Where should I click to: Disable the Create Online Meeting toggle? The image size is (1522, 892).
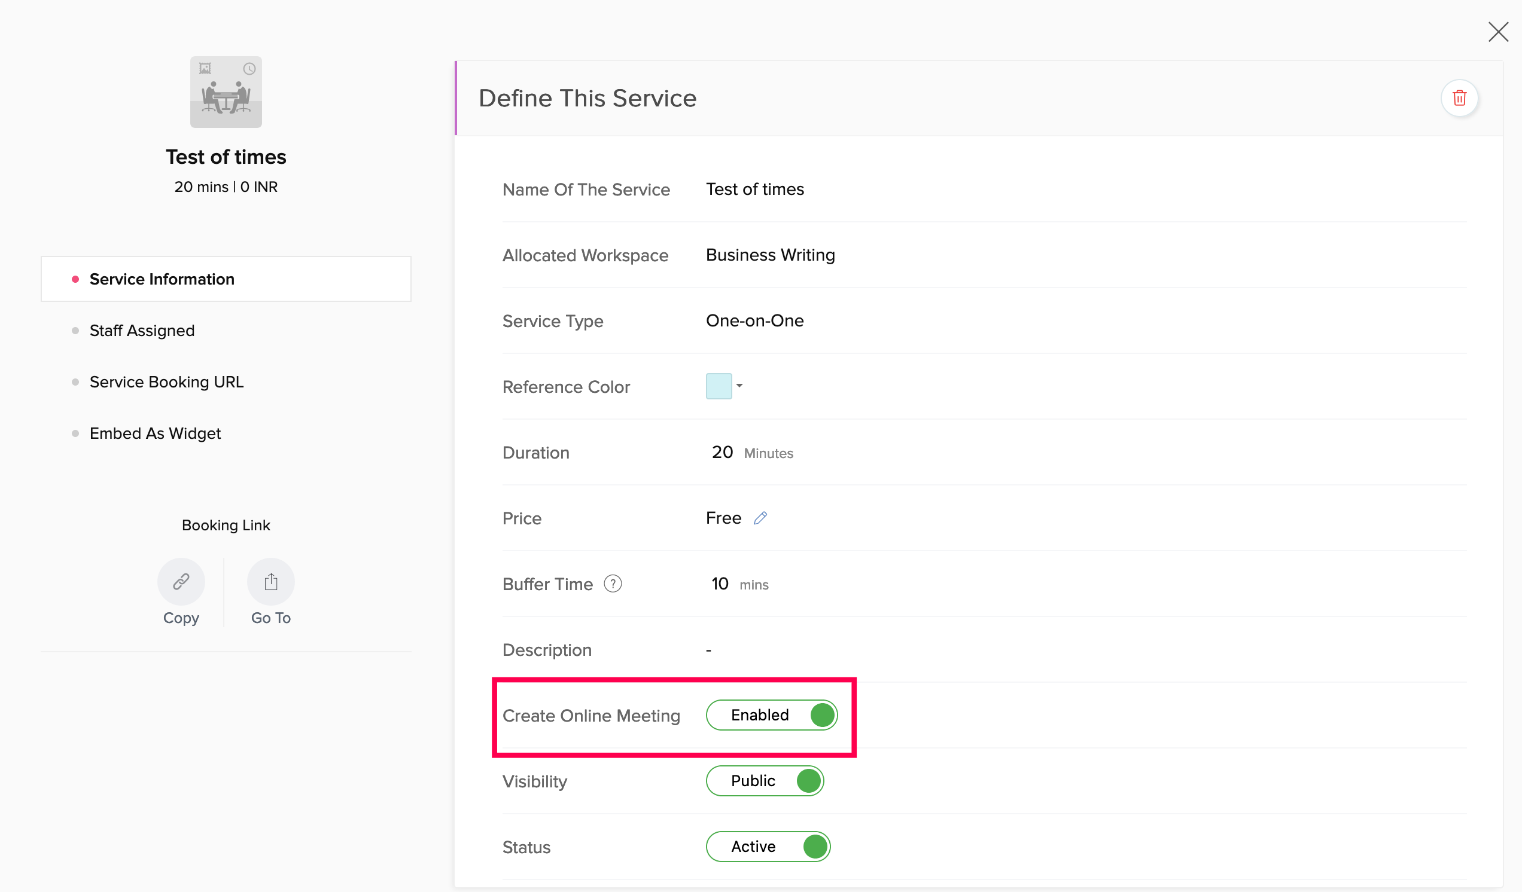pos(771,714)
